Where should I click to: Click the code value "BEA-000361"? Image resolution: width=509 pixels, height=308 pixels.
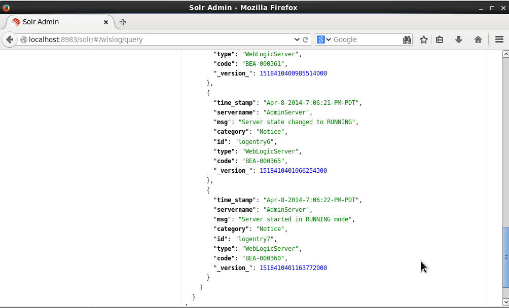pos(263,63)
